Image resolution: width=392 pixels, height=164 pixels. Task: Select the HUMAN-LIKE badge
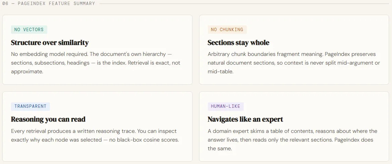pyautogui.click(x=226, y=106)
